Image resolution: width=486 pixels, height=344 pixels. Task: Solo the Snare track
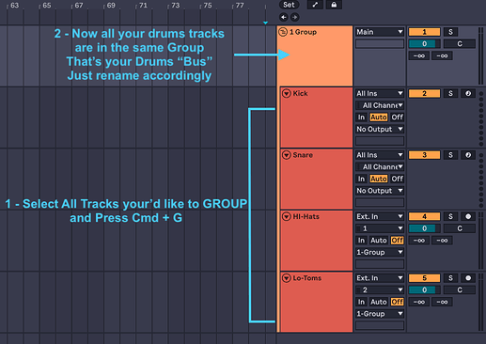450,155
